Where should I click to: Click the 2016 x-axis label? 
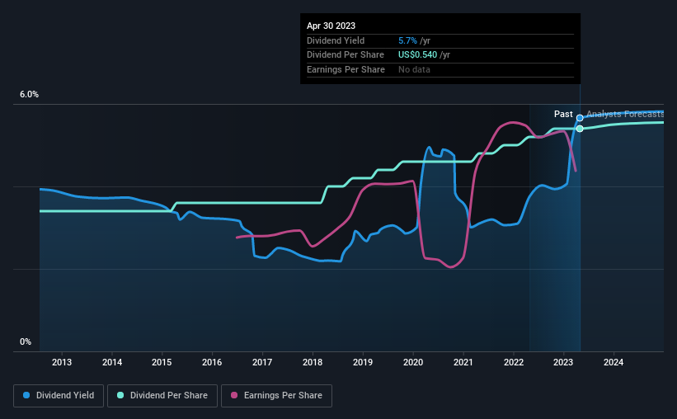point(212,362)
